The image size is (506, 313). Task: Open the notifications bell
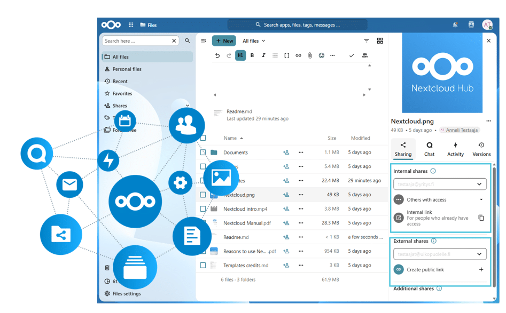point(455,25)
